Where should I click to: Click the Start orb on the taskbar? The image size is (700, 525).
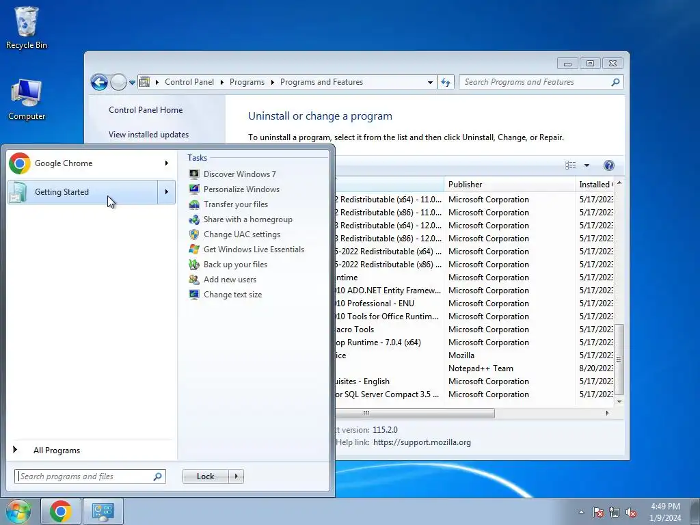coord(17,511)
